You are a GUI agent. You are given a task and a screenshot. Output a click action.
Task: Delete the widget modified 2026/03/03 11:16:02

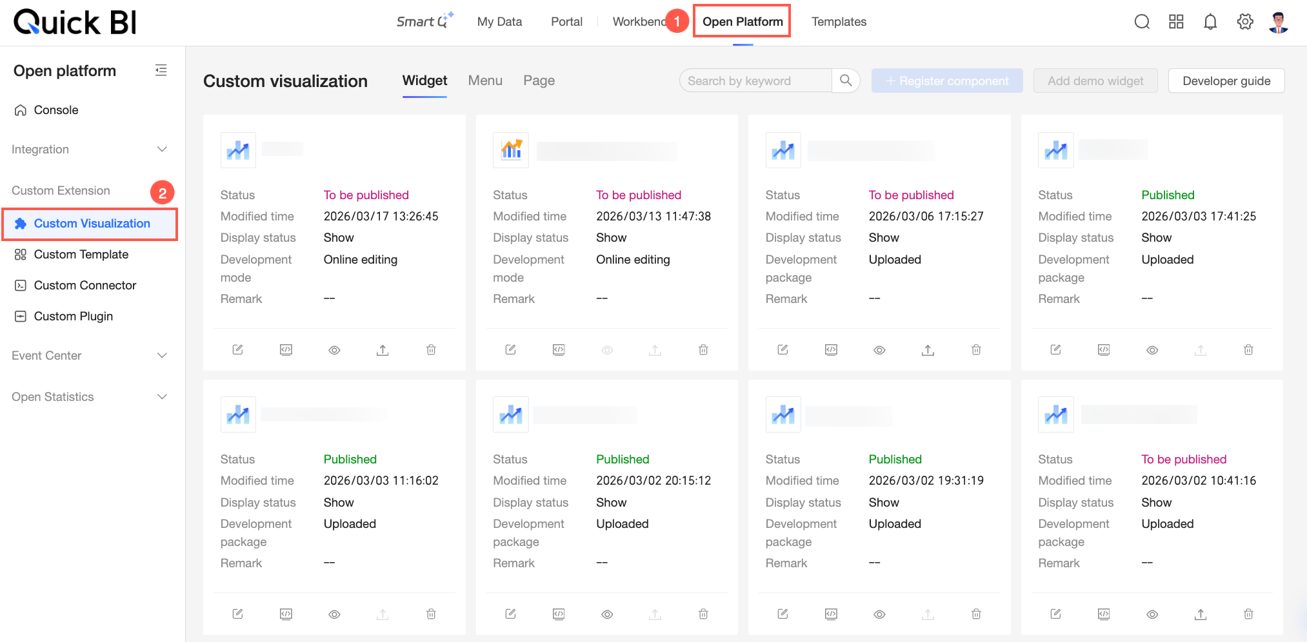tap(431, 614)
